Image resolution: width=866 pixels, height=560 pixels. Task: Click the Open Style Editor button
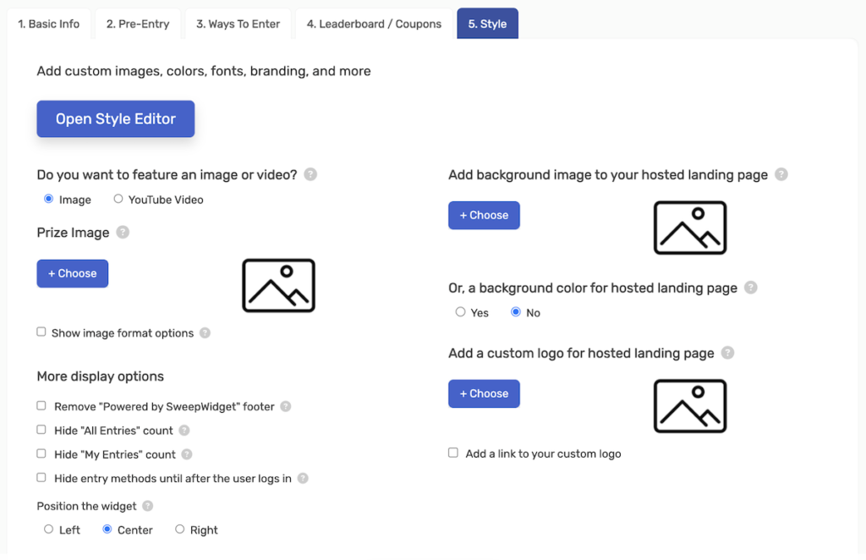(x=115, y=118)
